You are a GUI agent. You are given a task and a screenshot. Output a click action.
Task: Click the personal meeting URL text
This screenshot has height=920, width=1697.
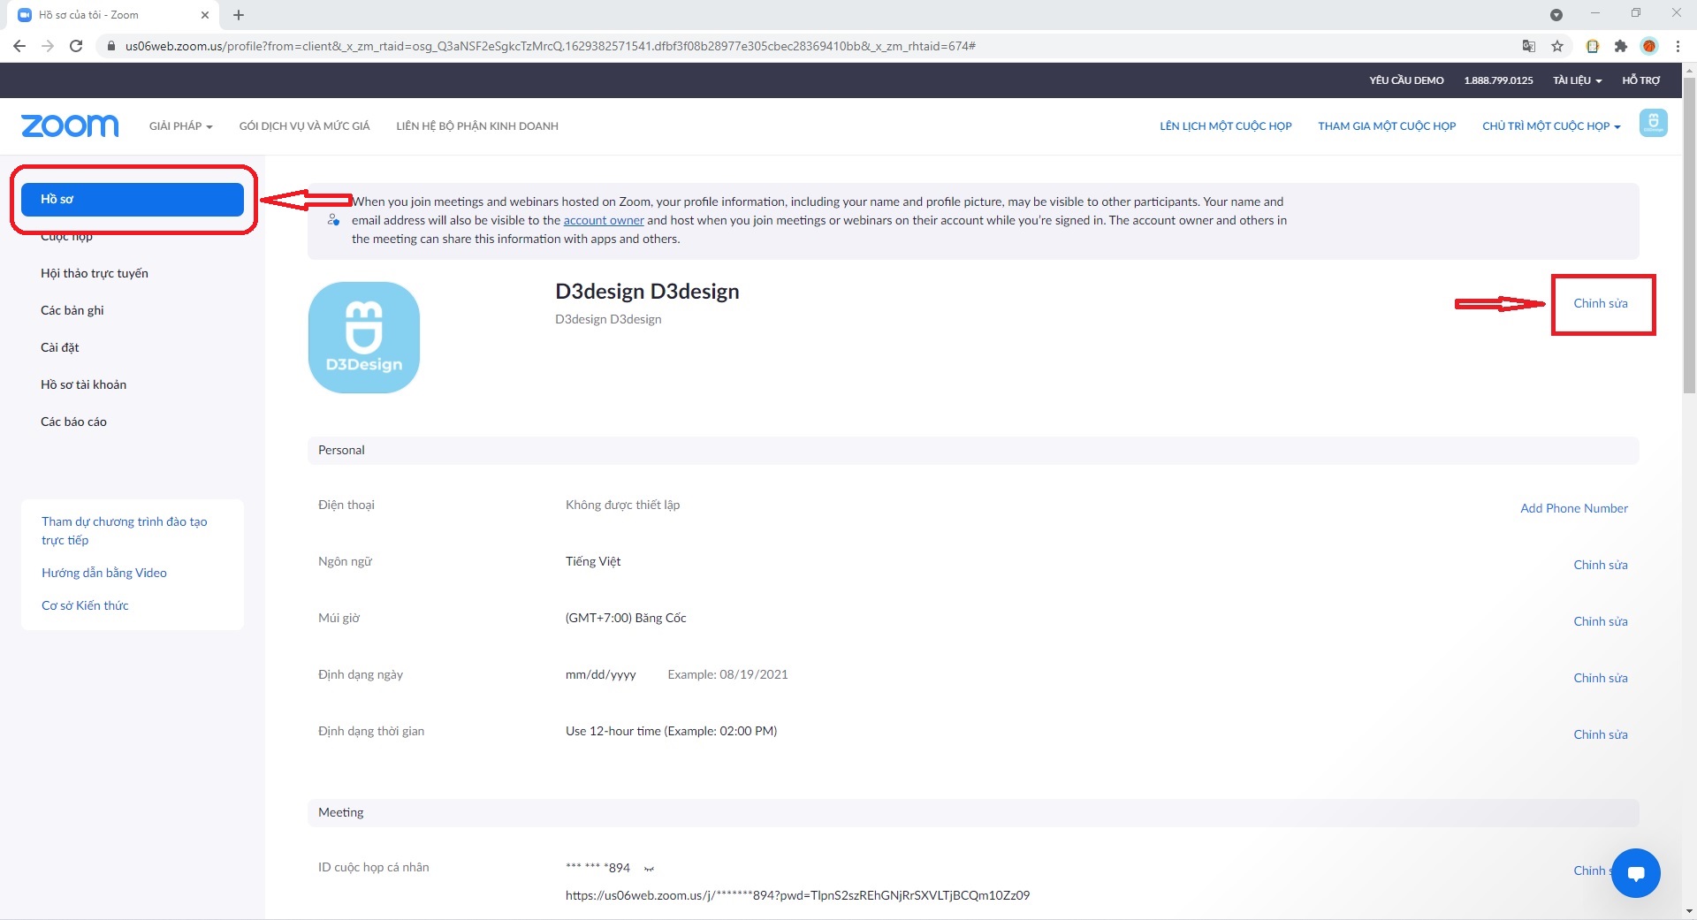point(797,895)
